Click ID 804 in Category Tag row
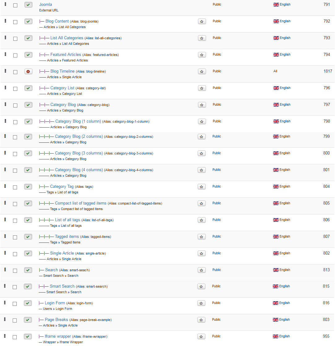 [x=326, y=186]
